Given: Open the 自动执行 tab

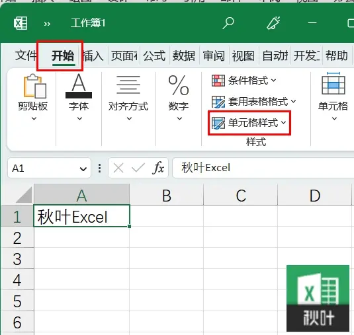Looking at the screenshot, I should click(x=275, y=56).
